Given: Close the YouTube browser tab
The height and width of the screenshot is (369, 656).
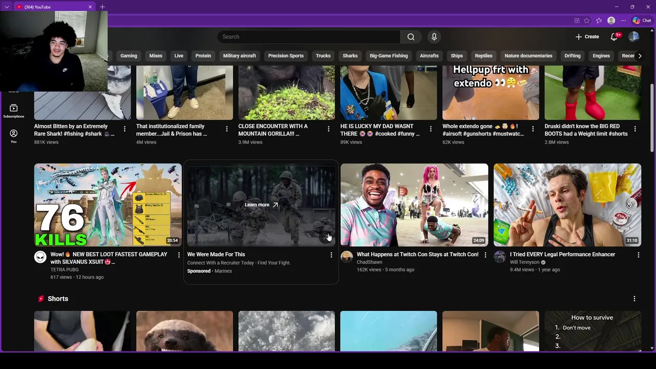Looking at the screenshot, I should pos(90,7).
